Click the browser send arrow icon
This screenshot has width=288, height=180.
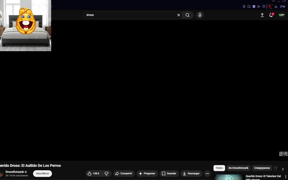(x=259, y=6)
